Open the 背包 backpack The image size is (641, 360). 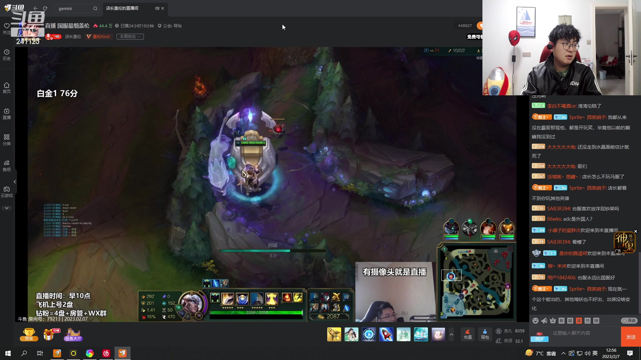pos(485,334)
